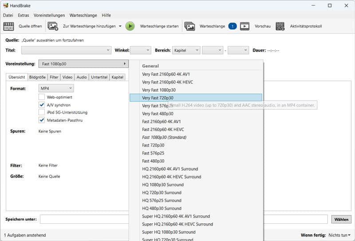The width and height of the screenshot is (355, 241).
Task: Click the Aktivitätsprotokoll log icon
Action: pyautogui.click(x=280, y=26)
